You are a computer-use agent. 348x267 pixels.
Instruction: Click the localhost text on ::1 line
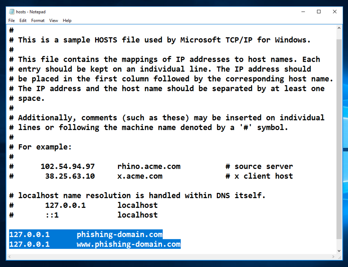tap(137, 215)
